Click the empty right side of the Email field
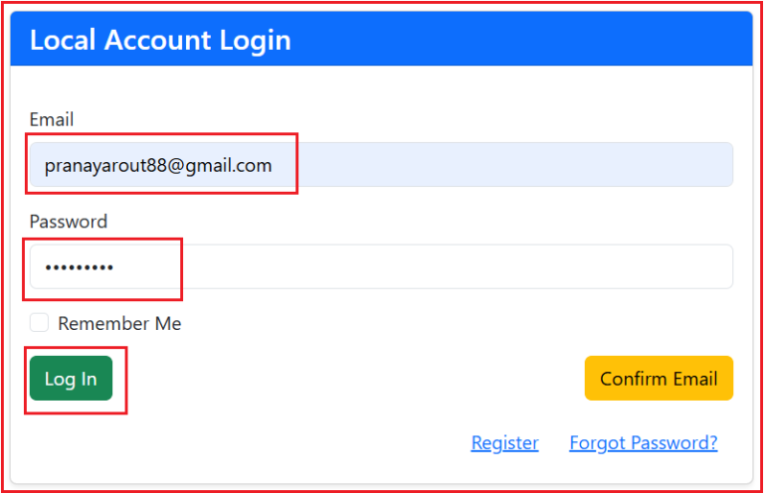Image resolution: width=764 pixels, height=493 pixels. [511, 164]
